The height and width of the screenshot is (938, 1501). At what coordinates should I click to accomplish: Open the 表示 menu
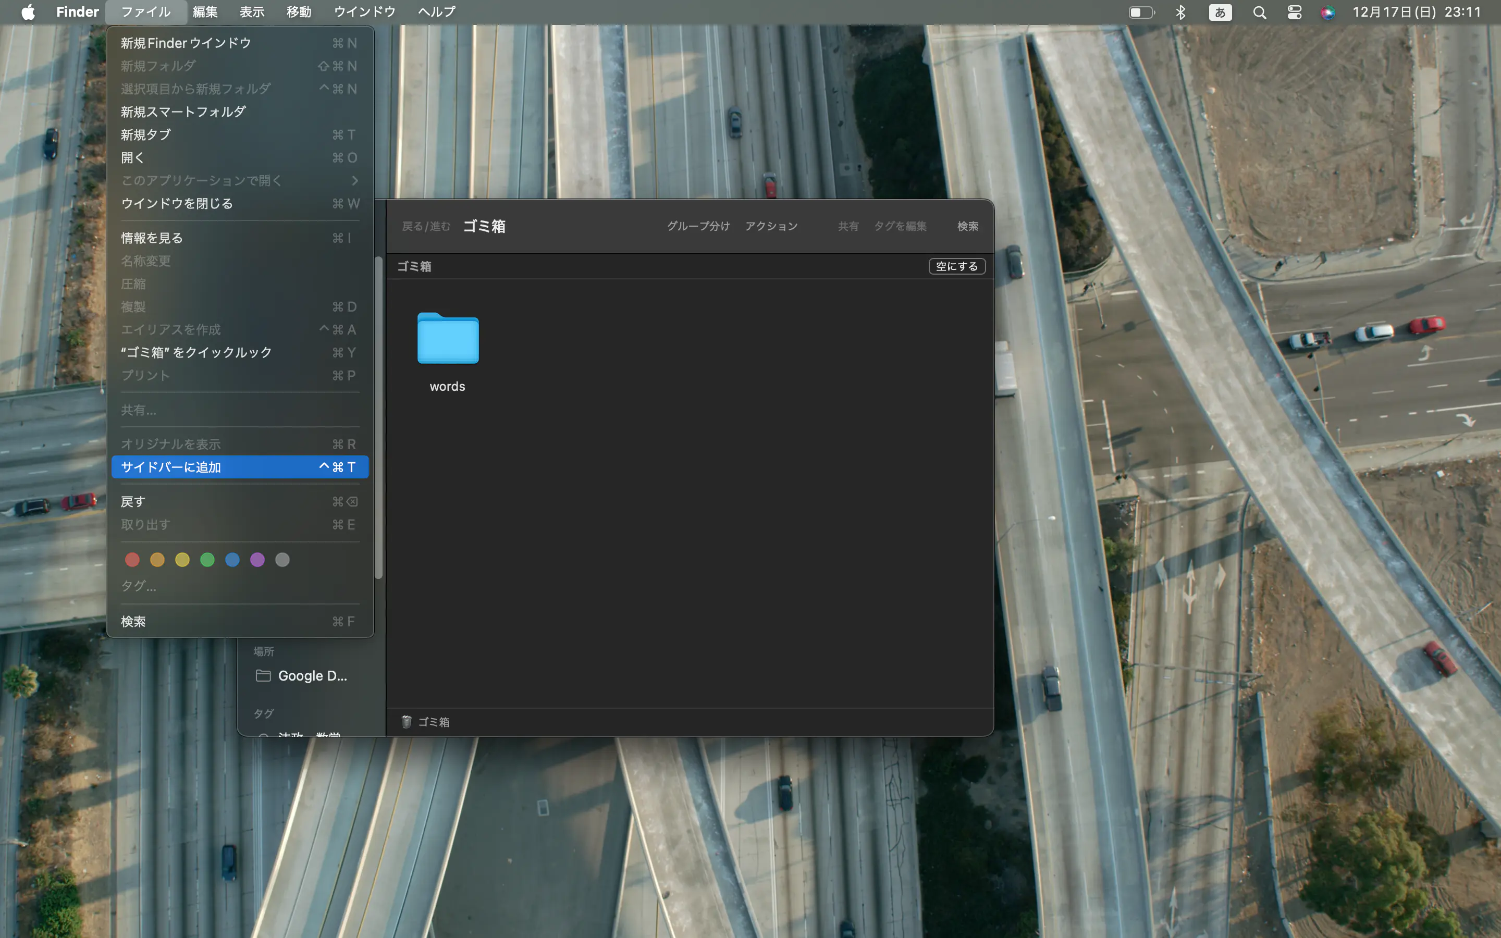pyautogui.click(x=252, y=12)
